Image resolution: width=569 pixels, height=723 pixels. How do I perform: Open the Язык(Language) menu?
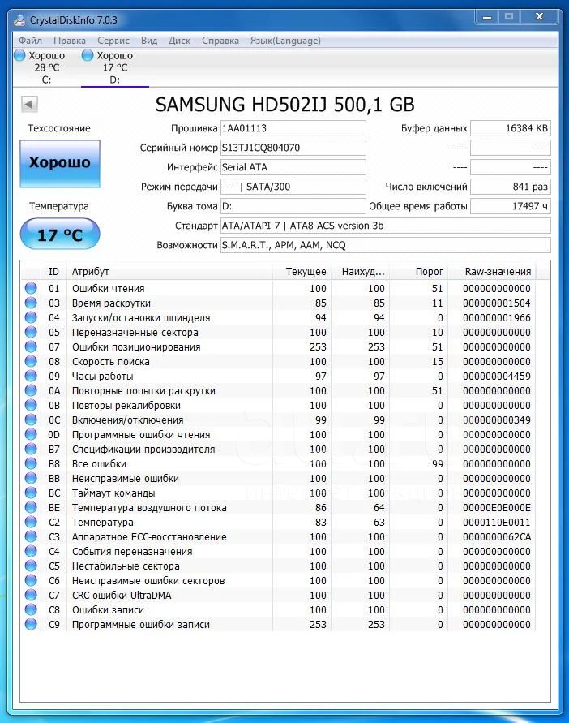pos(285,41)
